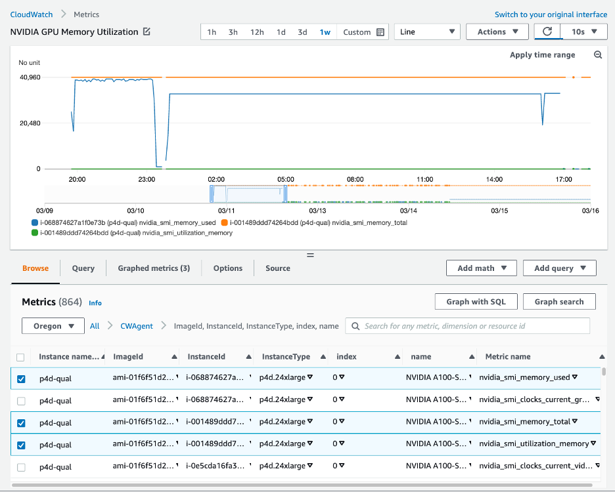The height and width of the screenshot is (492, 615).
Task: Click the refresh icon to reload the graph
Action: click(x=548, y=31)
